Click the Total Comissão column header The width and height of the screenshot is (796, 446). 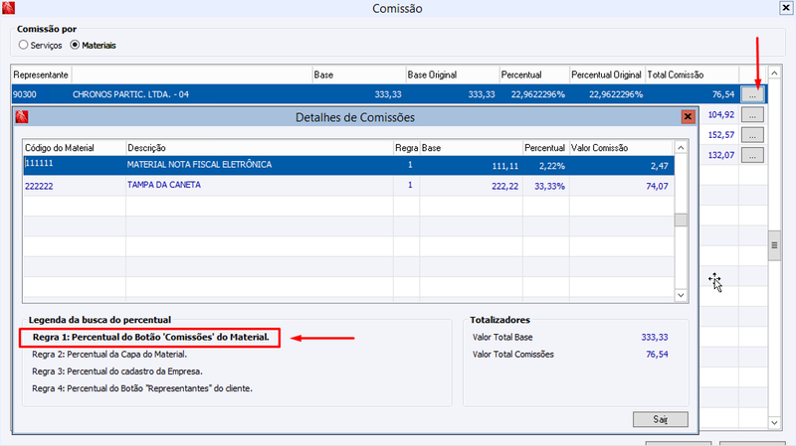pyautogui.click(x=692, y=75)
